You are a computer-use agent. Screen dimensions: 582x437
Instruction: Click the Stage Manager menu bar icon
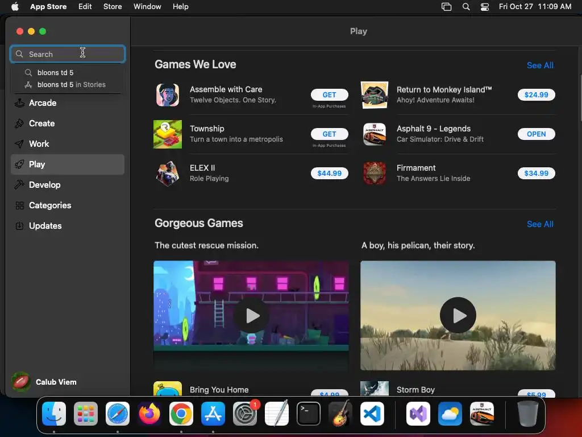pos(447,7)
